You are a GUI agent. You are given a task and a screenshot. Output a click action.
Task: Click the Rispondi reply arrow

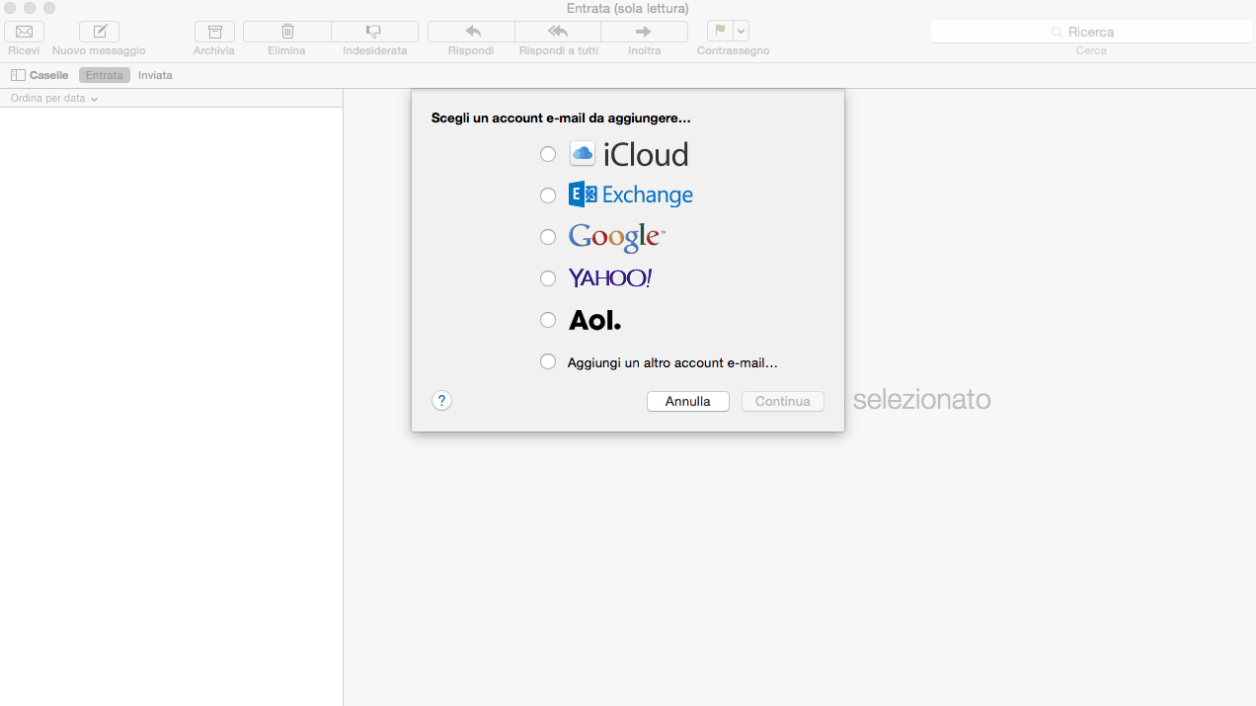point(471,32)
